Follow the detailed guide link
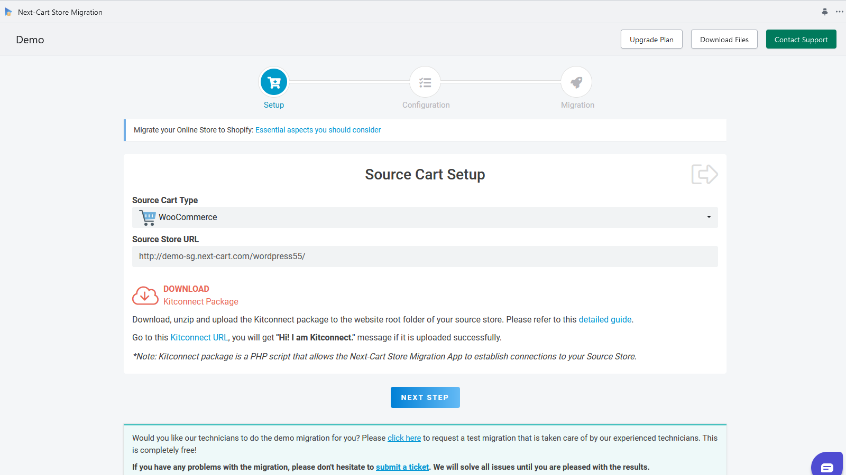The image size is (846, 475). coord(605,319)
